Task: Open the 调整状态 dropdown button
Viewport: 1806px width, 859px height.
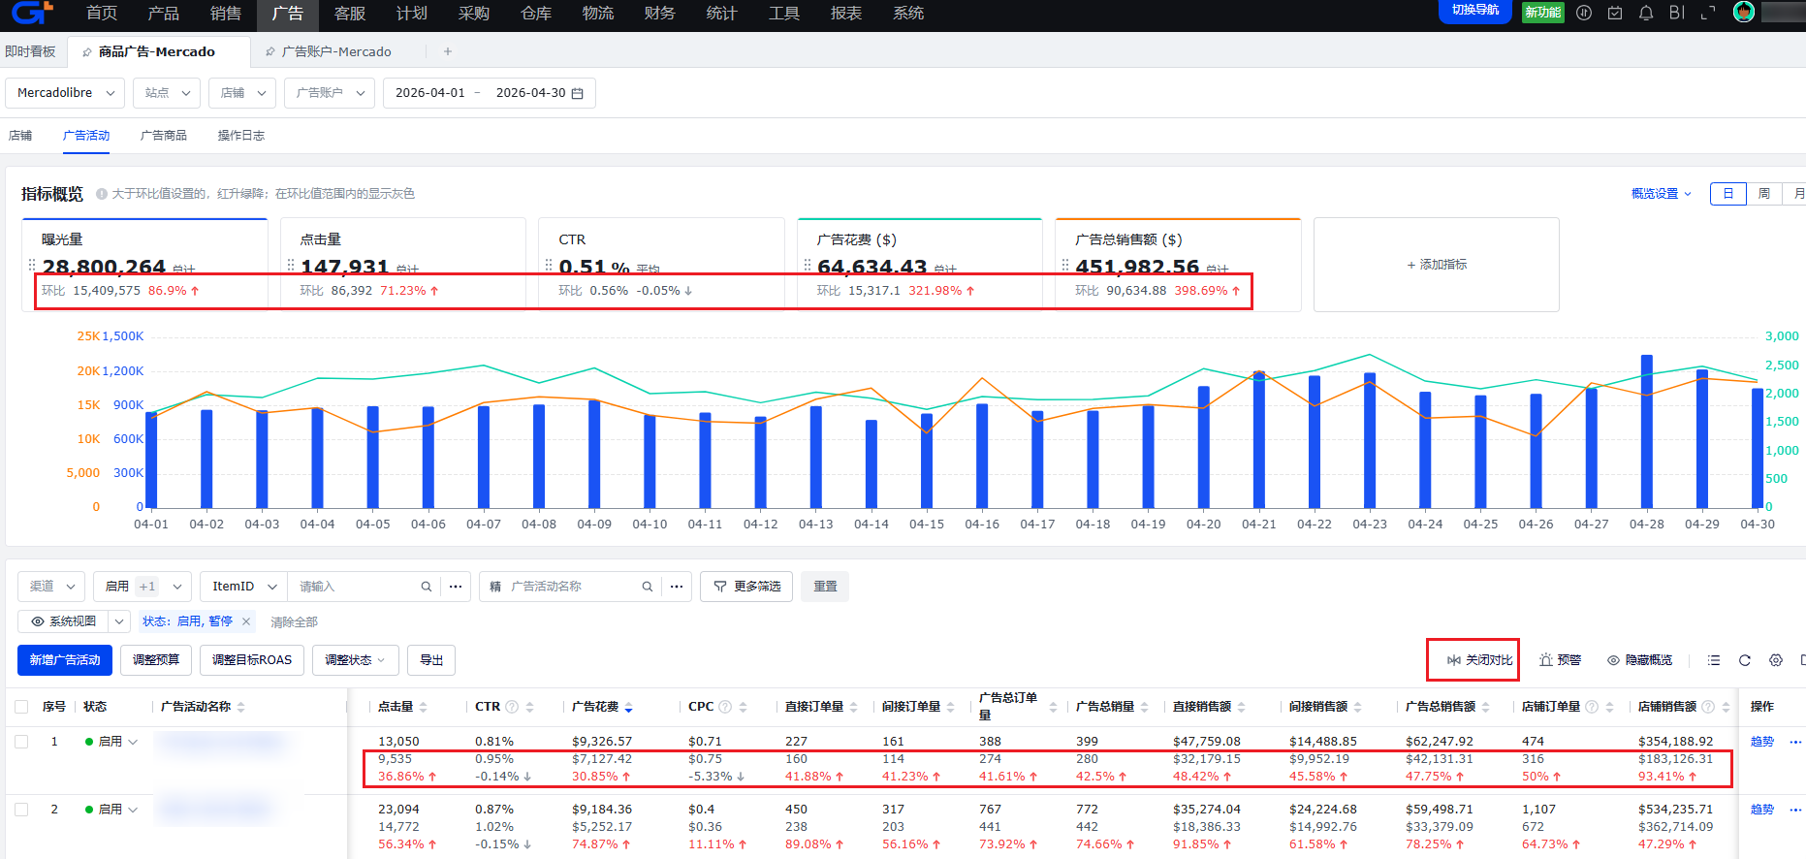Action: 355,660
